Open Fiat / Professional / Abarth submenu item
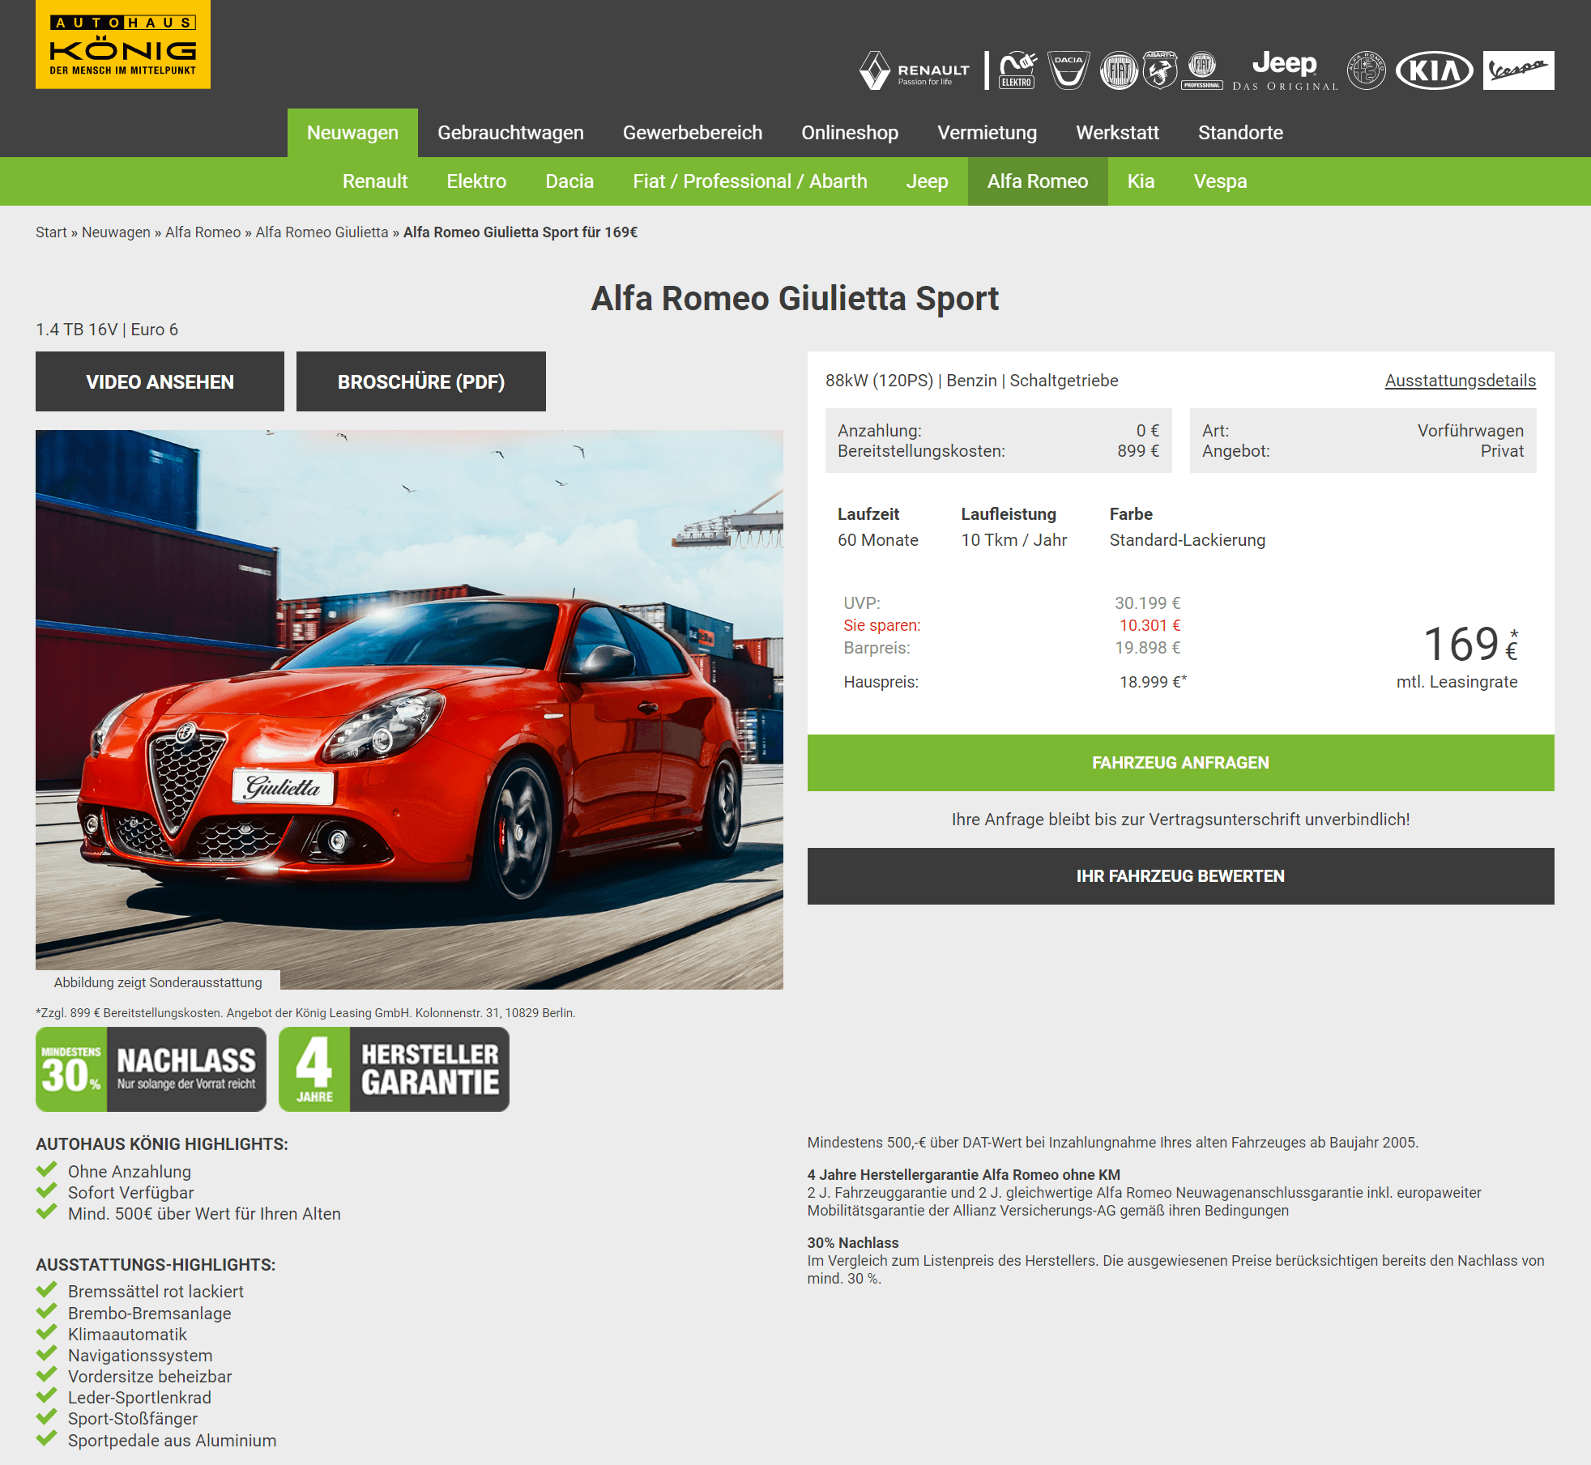Viewport: 1591px width, 1465px height. click(x=750, y=181)
